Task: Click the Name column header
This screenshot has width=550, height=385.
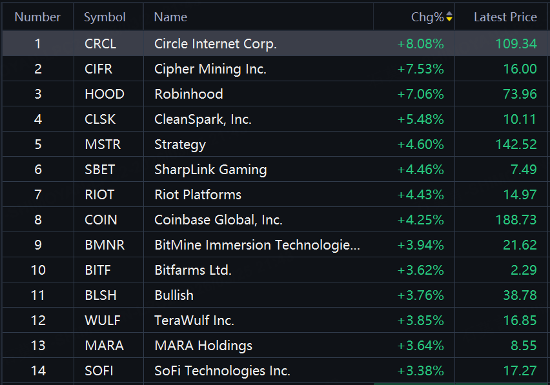Action: (x=170, y=17)
